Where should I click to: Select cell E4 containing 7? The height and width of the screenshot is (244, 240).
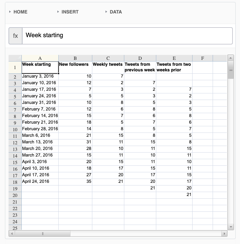pyautogui.click(x=174, y=90)
